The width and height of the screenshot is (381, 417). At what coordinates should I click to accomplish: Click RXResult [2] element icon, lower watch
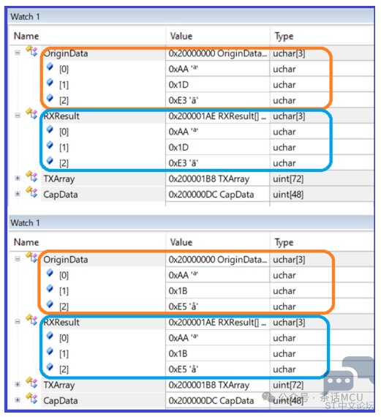(50, 367)
